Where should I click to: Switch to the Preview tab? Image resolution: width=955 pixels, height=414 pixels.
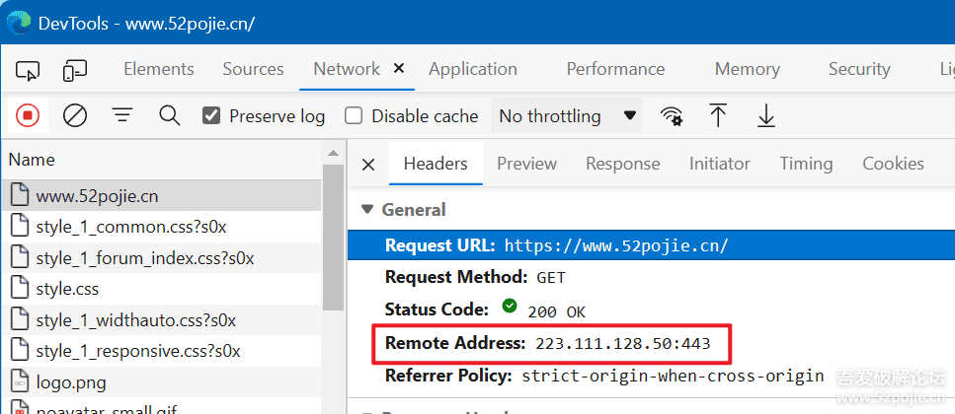point(526,164)
